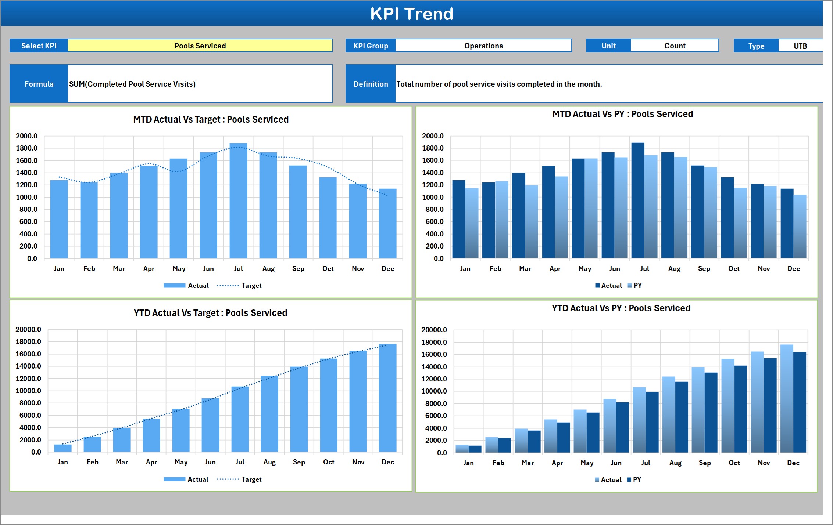
Task: Click the Target legend entry in YTD Target chart
Action: pos(239,479)
